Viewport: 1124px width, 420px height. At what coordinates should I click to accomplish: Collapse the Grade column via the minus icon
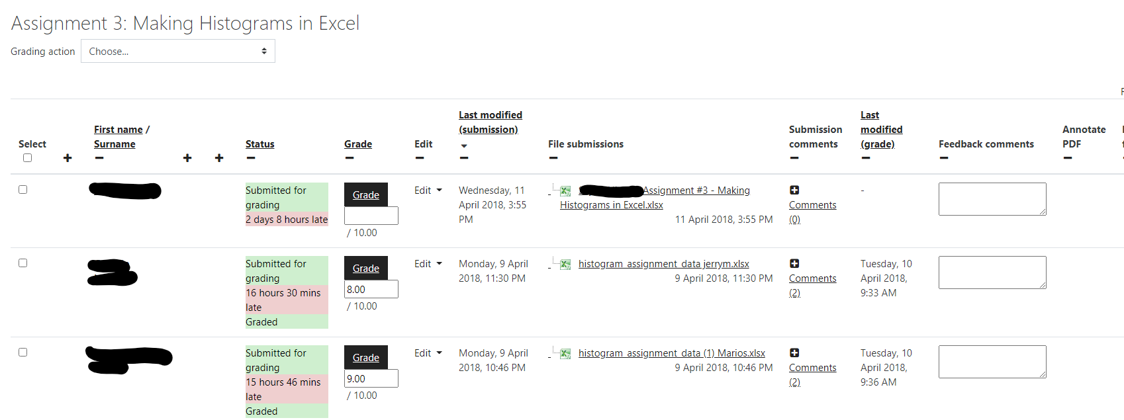(x=349, y=158)
